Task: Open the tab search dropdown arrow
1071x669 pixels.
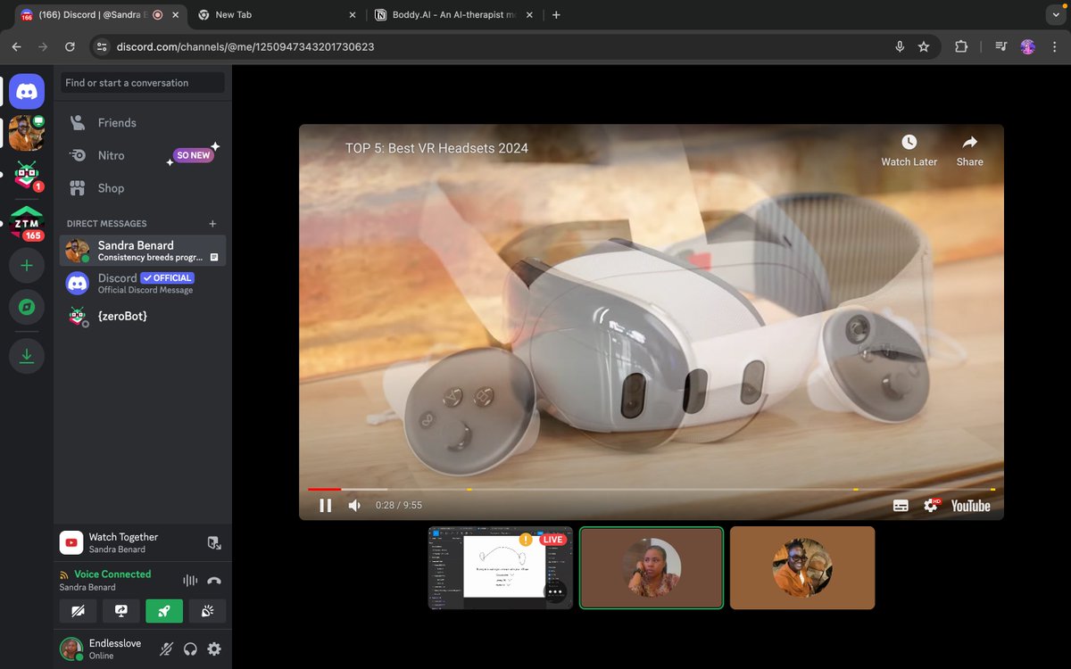Action: pyautogui.click(x=1055, y=15)
